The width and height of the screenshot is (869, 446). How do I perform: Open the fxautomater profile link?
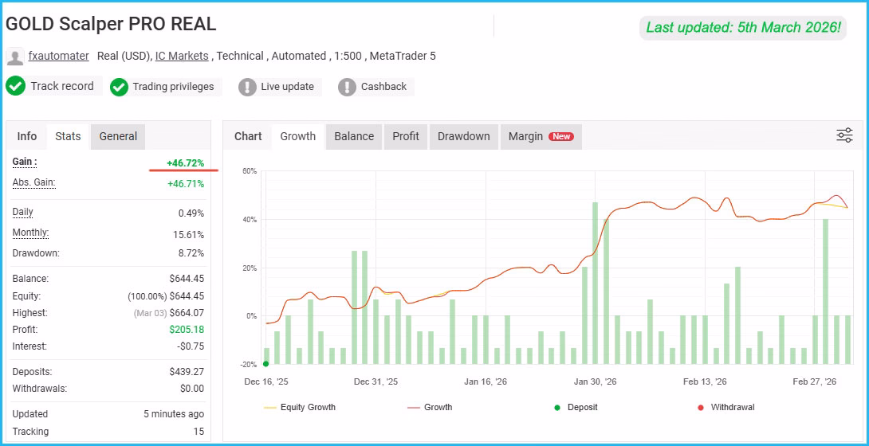click(x=59, y=56)
